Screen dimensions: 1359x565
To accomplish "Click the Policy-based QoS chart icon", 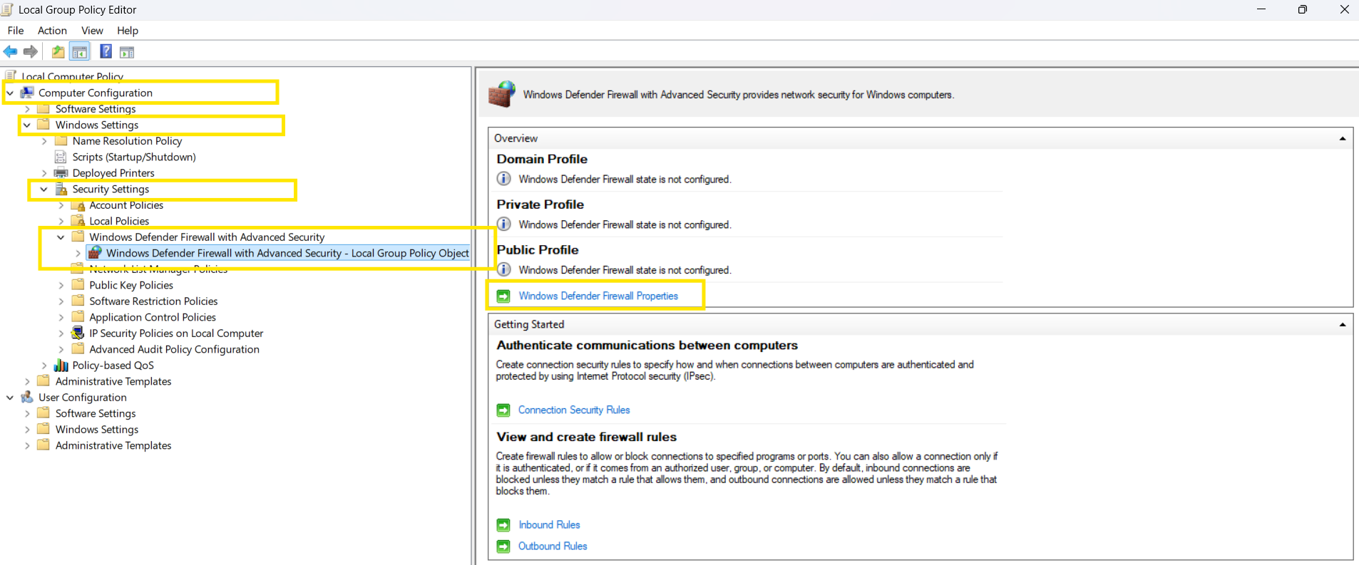I will tap(61, 366).
